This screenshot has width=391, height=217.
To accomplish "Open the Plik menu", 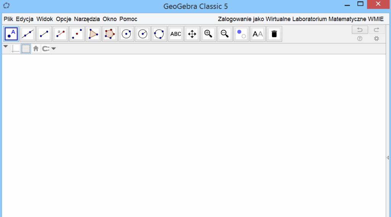I will (8, 19).
